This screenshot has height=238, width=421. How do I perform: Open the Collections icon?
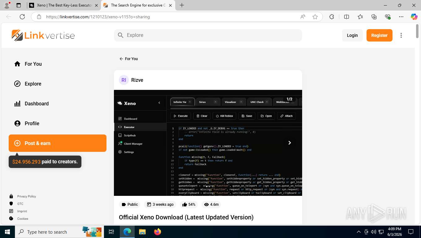click(x=374, y=17)
